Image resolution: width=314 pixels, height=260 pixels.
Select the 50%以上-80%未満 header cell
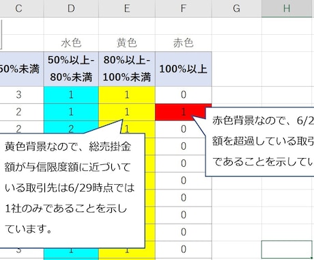[71, 69]
